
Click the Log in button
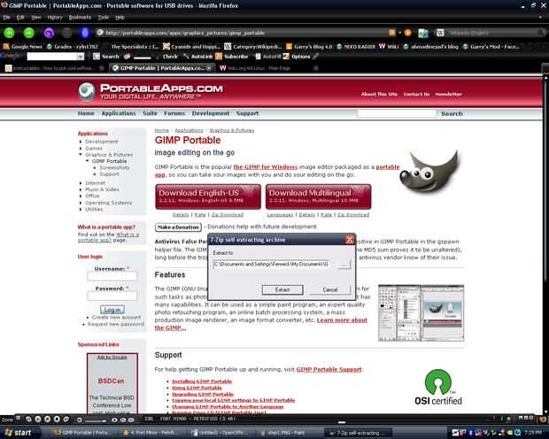point(112,310)
